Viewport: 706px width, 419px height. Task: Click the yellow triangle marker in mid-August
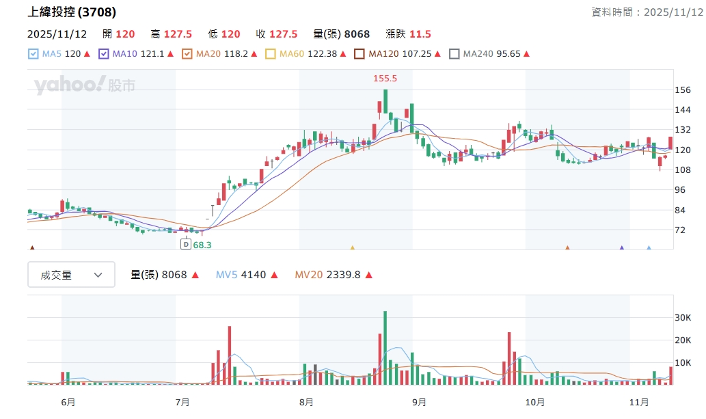coord(353,247)
